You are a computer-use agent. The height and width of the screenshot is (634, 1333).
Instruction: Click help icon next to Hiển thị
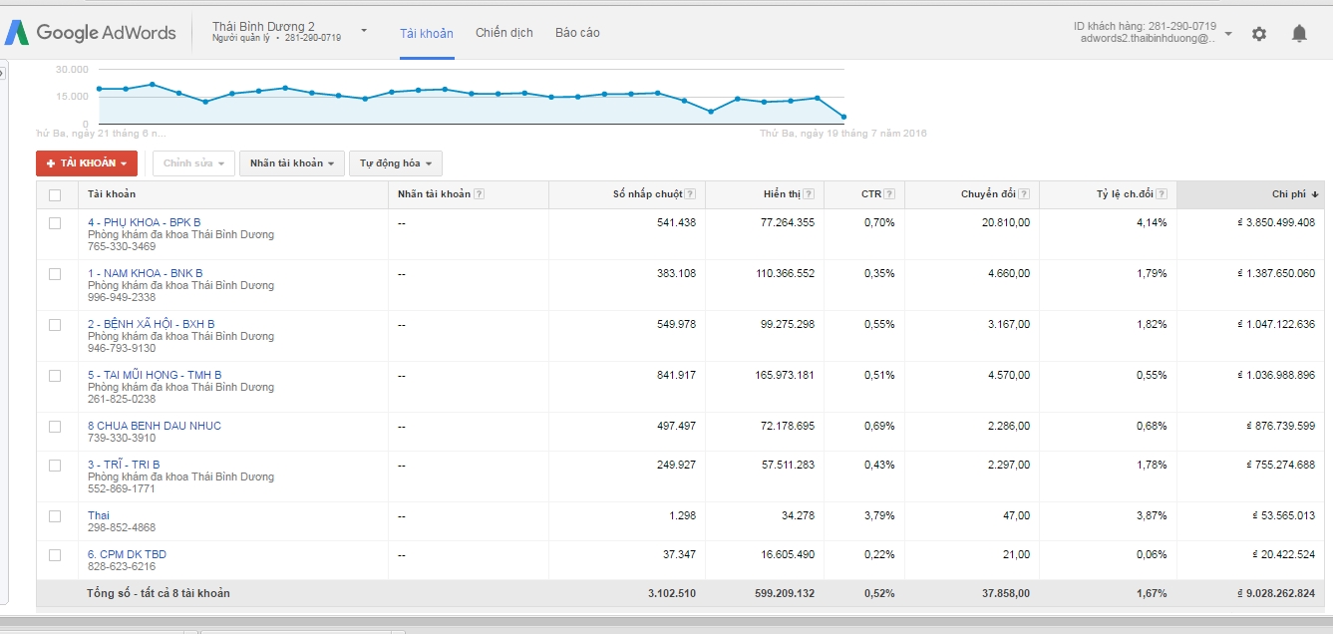pos(809,194)
